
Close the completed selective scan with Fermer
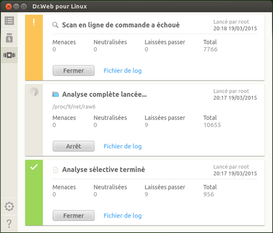[x=73, y=216]
